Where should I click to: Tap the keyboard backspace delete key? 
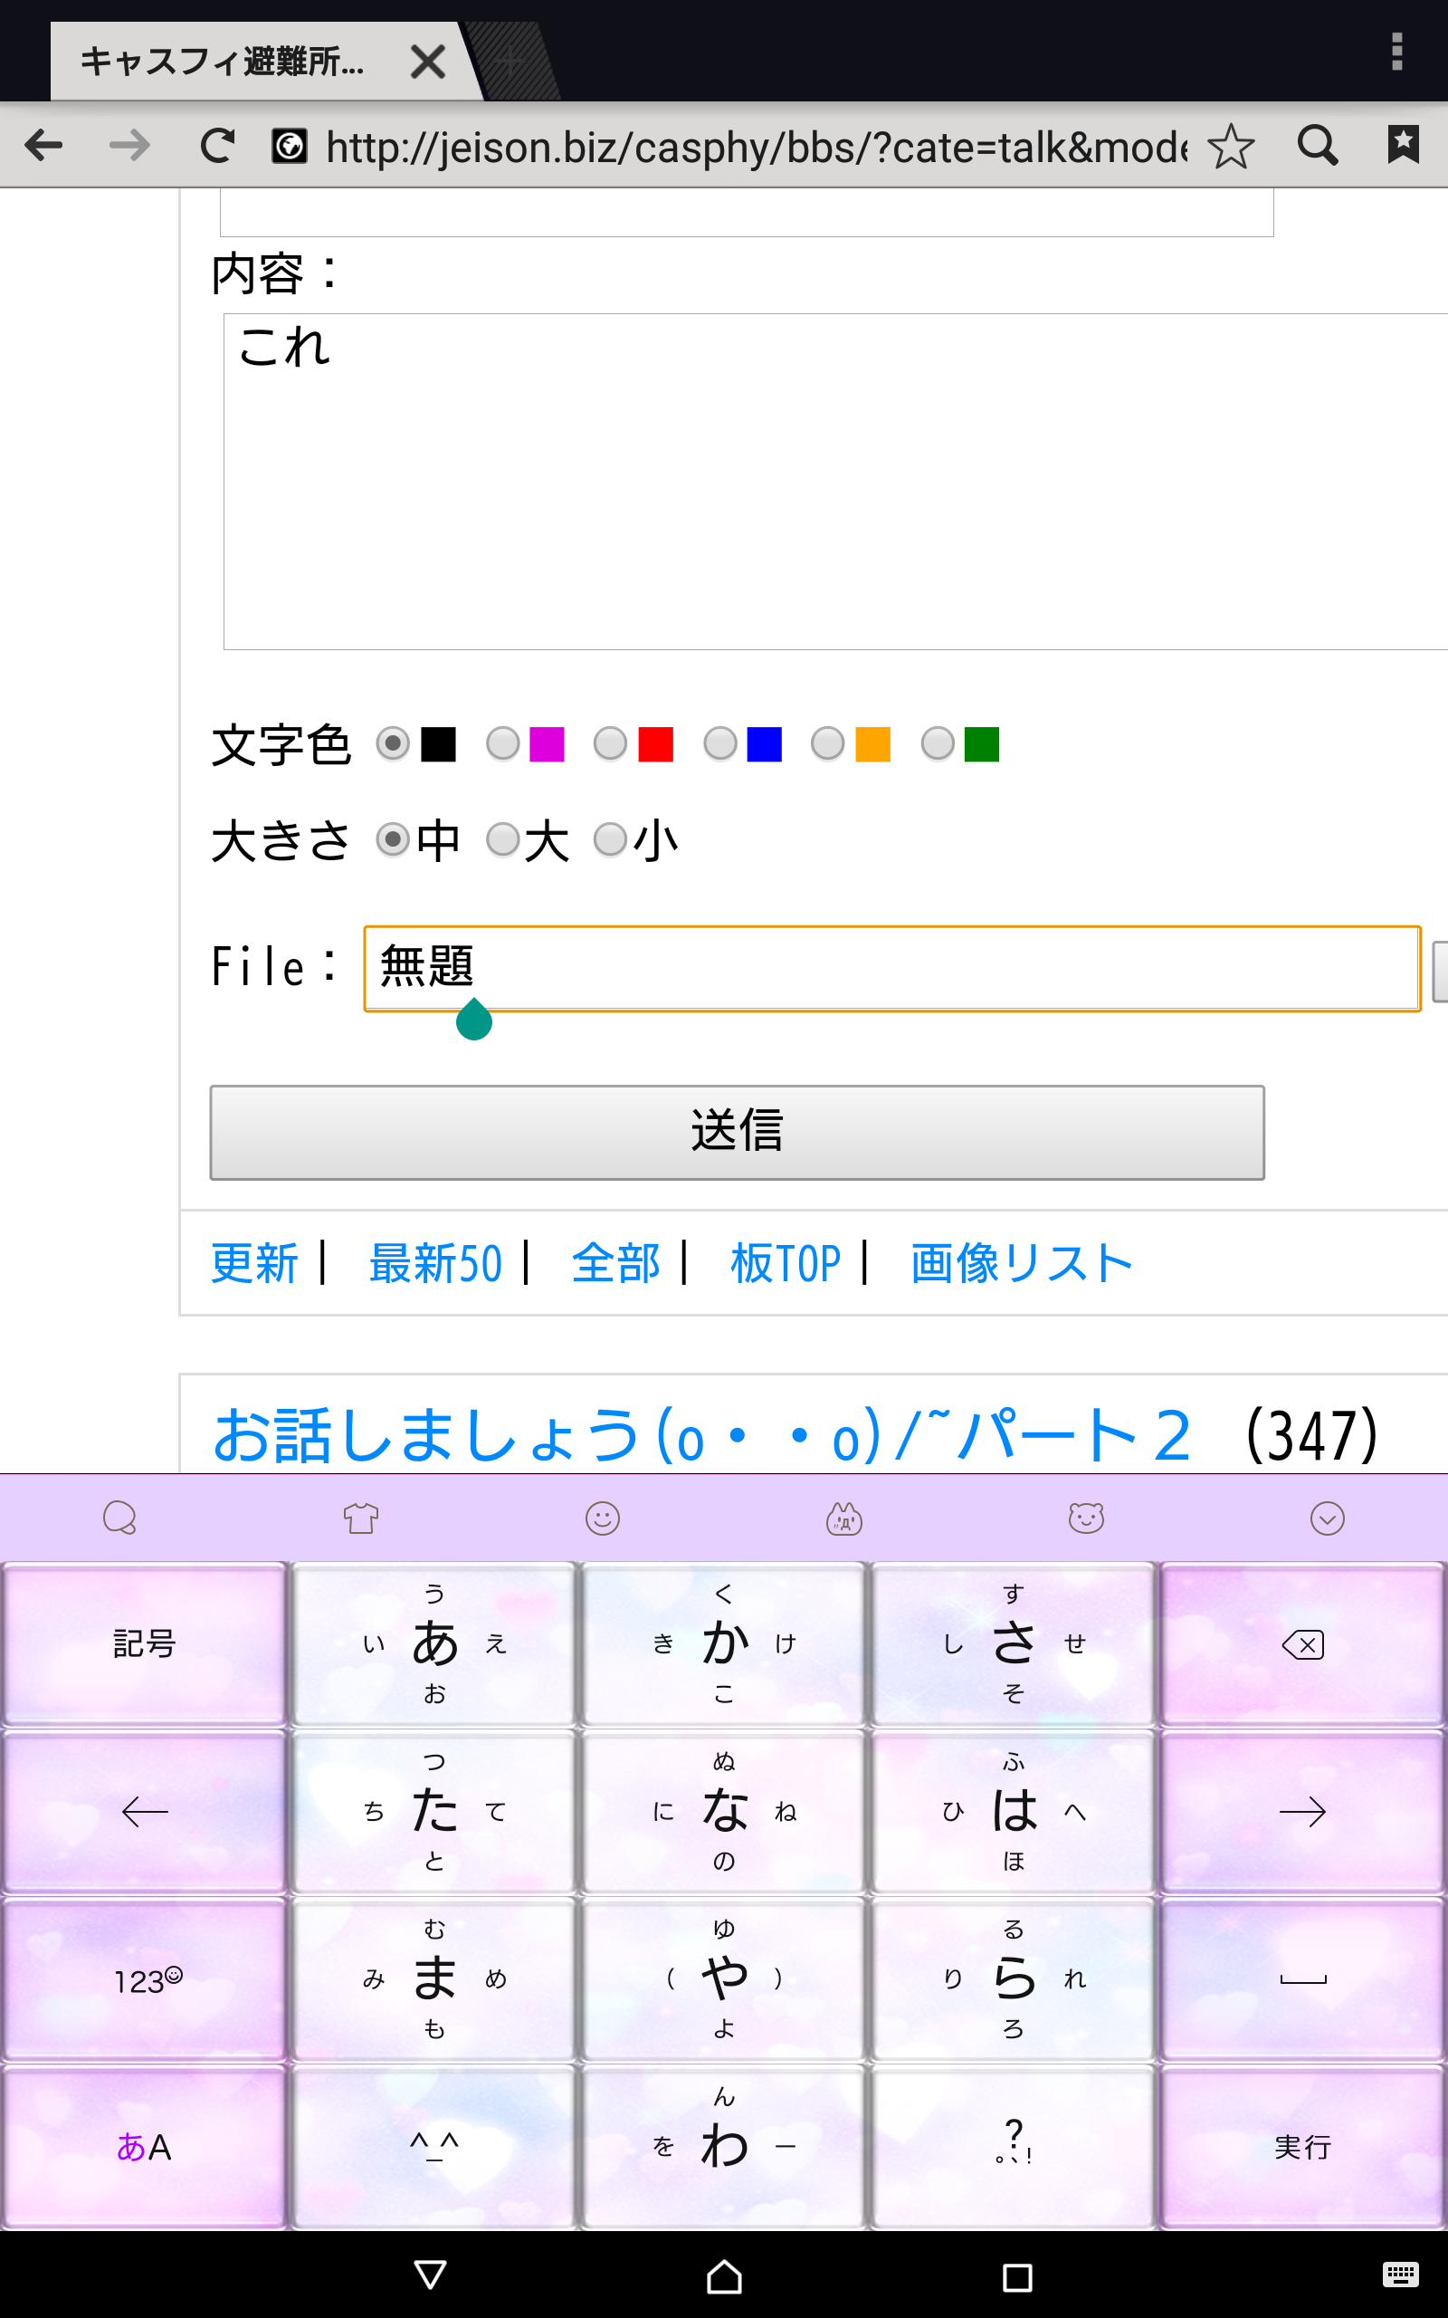pos(1301,1644)
